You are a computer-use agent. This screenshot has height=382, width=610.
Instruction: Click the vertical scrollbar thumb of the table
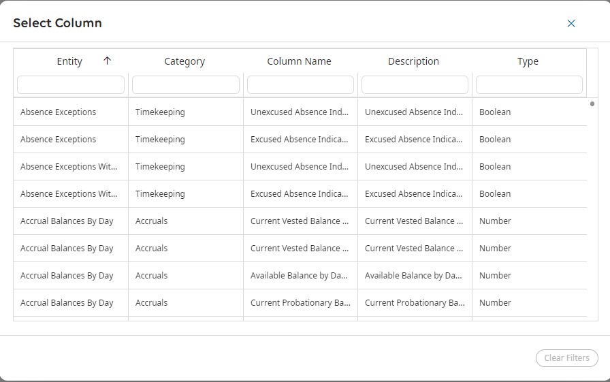pyautogui.click(x=592, y=104)
